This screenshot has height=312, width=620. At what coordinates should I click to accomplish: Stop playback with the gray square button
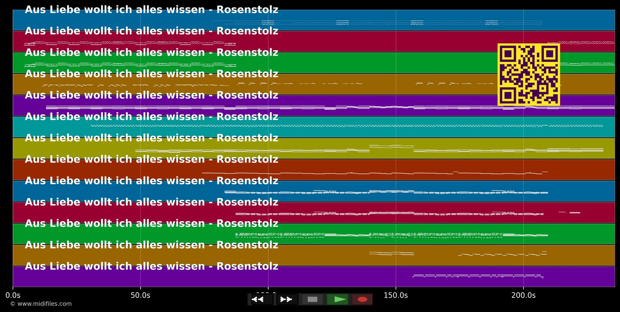(312, 299)
